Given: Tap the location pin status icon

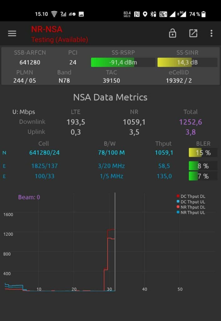Looking at the screenshot, I should [x=145, y=14].
